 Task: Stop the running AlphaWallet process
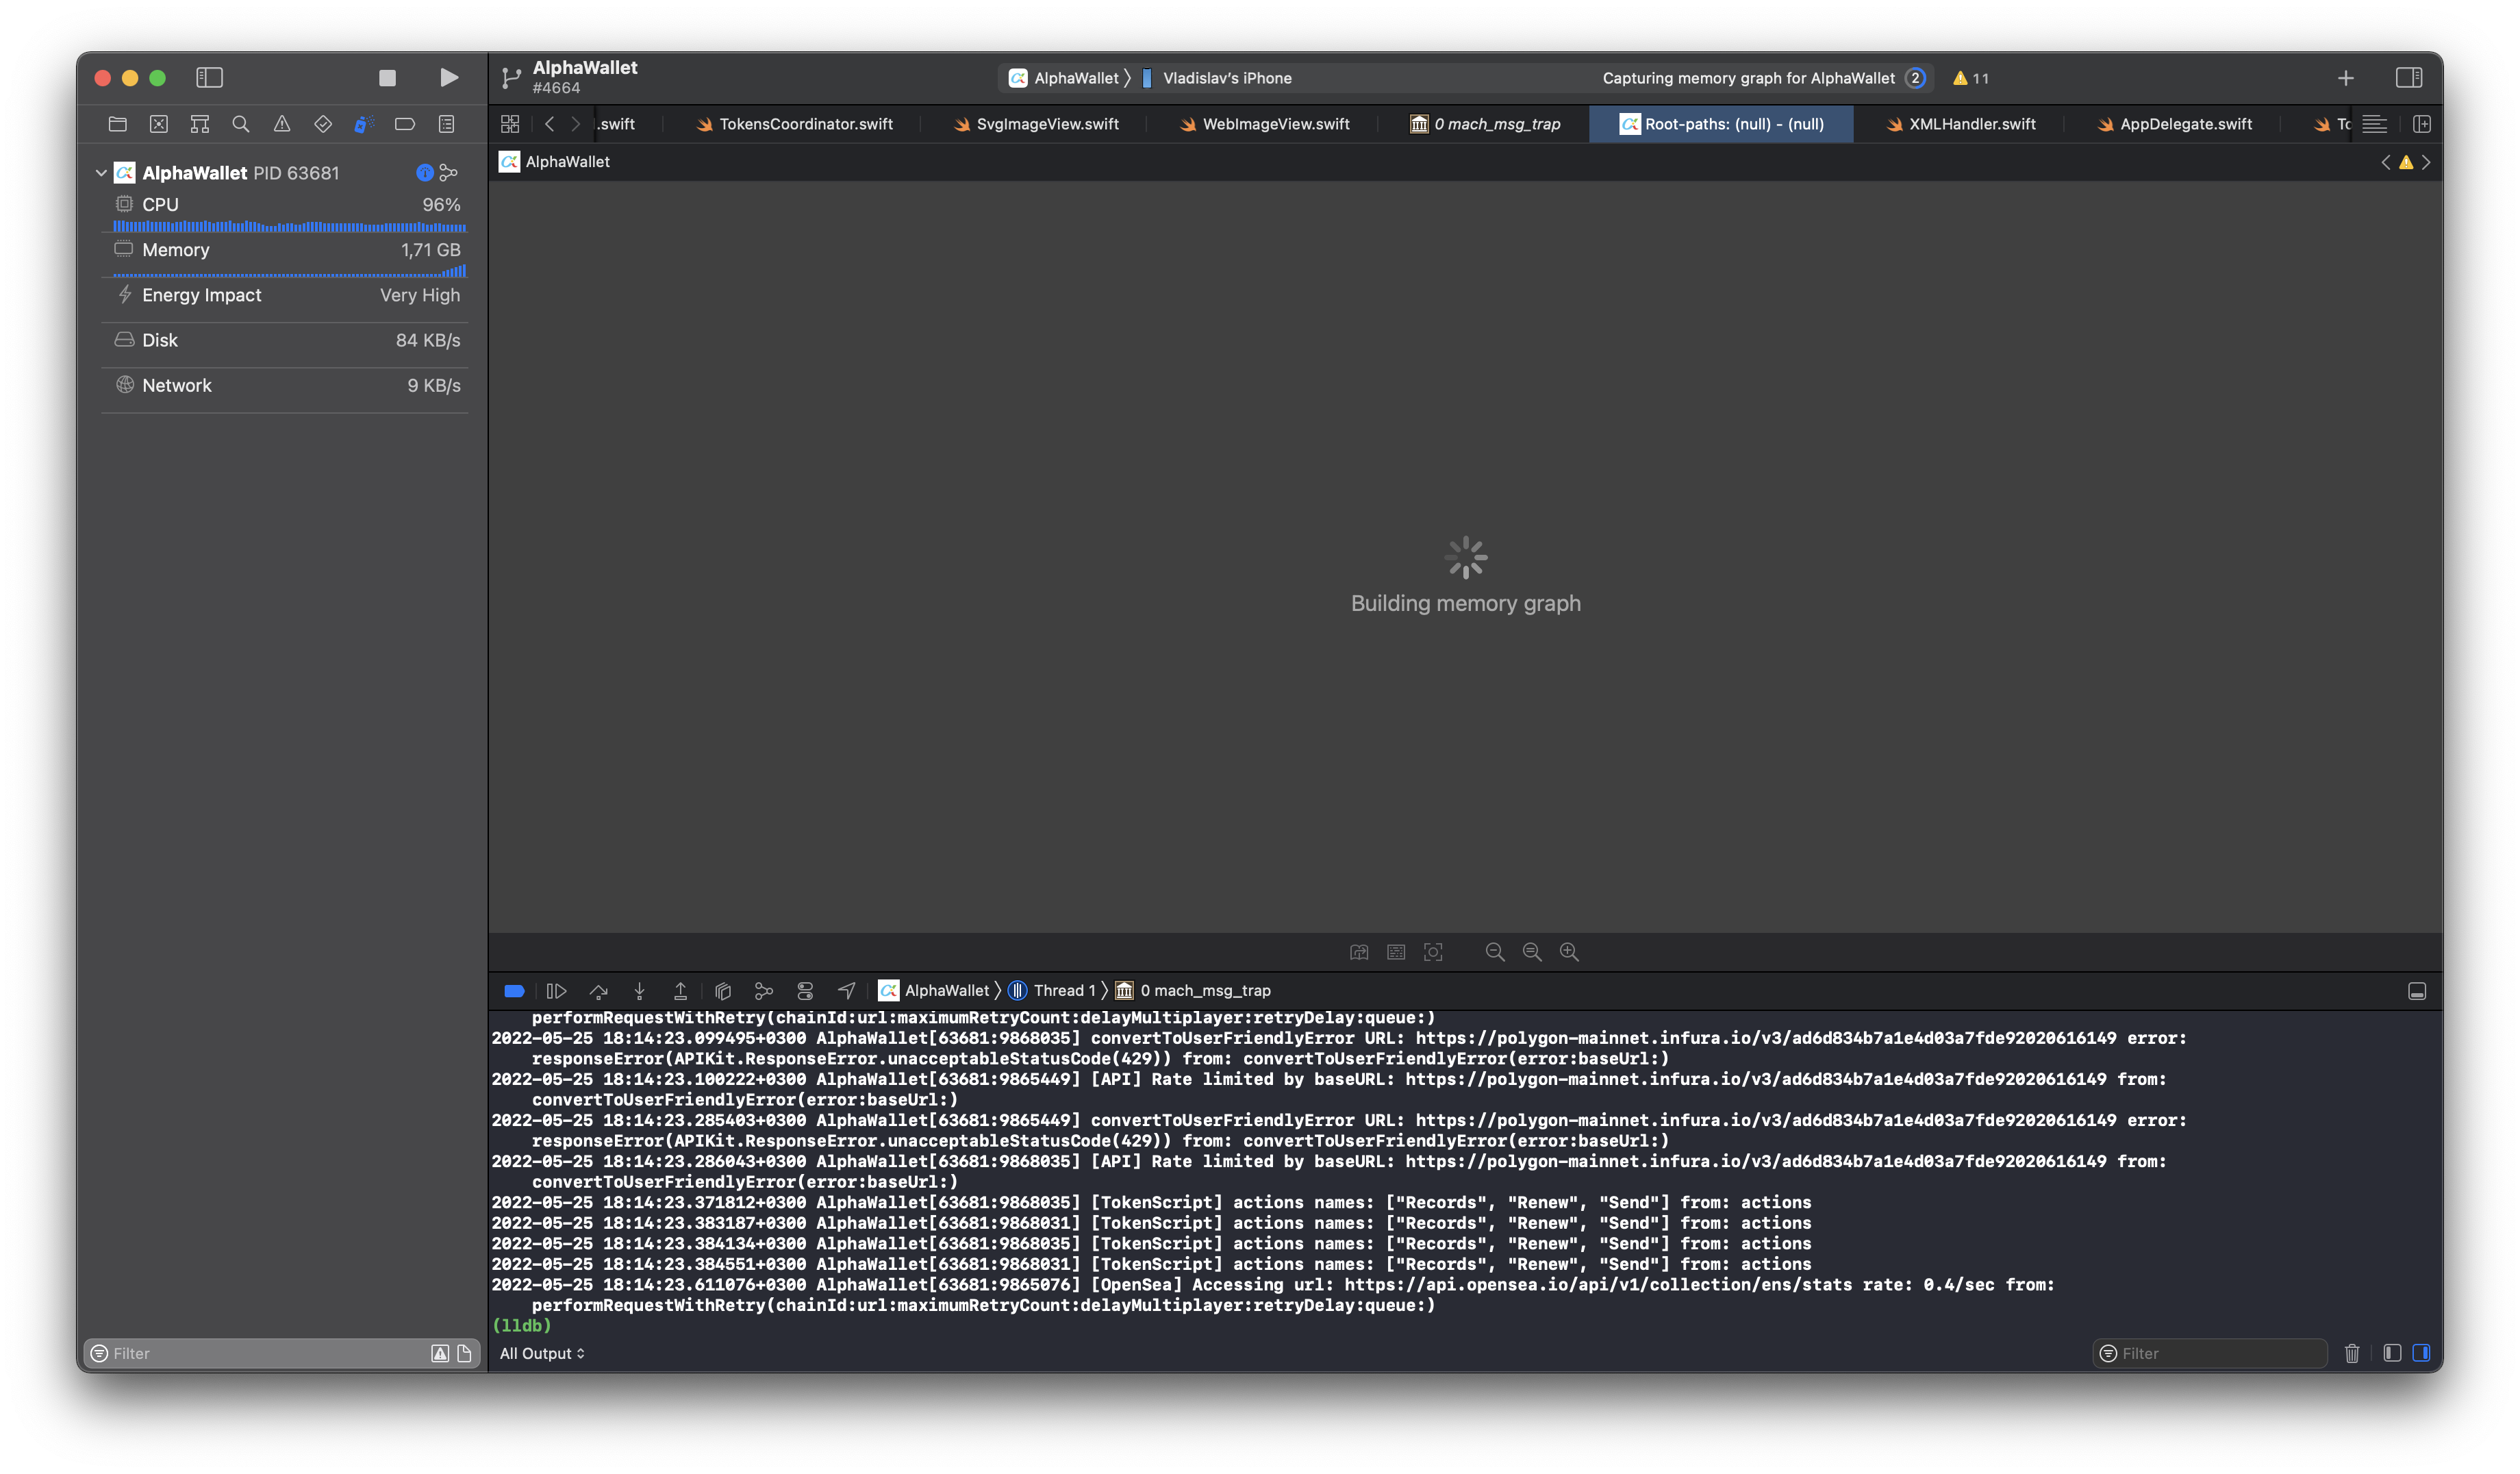(387, 78)
